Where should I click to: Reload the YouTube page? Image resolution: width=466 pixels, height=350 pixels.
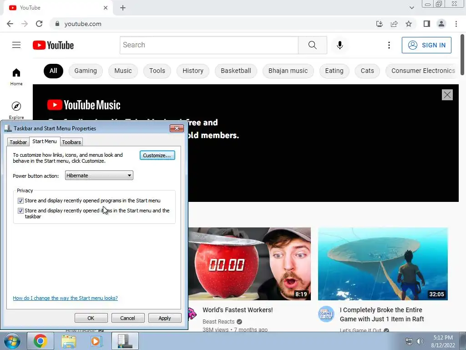click(39, 24)
